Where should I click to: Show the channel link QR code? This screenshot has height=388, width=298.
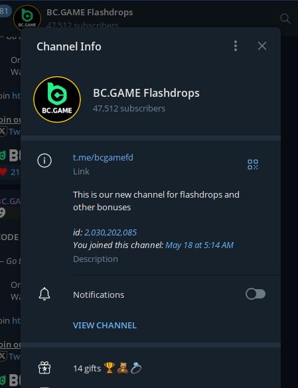(x=253, y=164)
